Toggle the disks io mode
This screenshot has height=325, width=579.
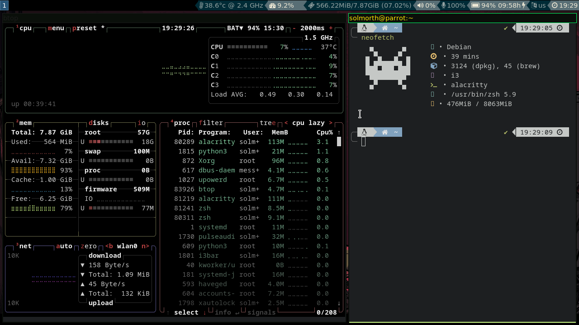click(x=142, y=123)
